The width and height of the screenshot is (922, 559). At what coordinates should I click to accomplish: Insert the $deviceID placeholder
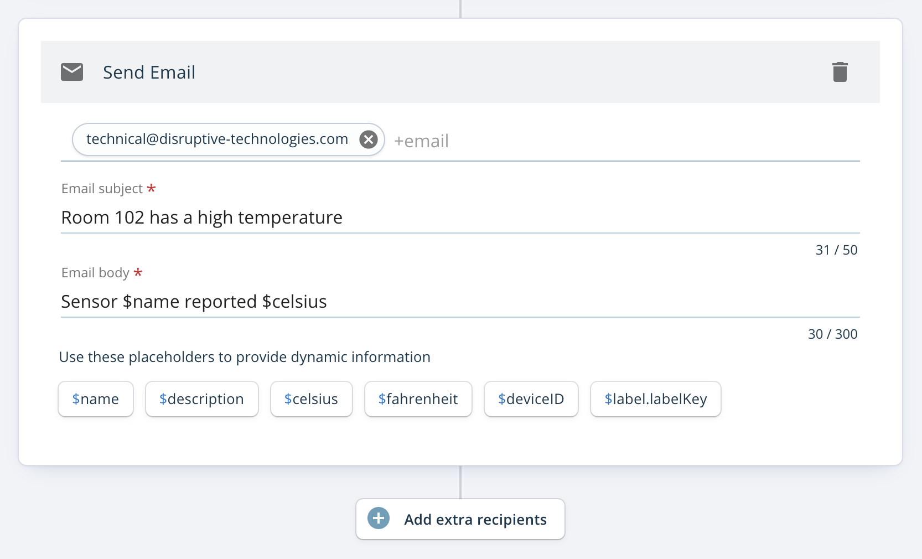[x=531, y=399]
